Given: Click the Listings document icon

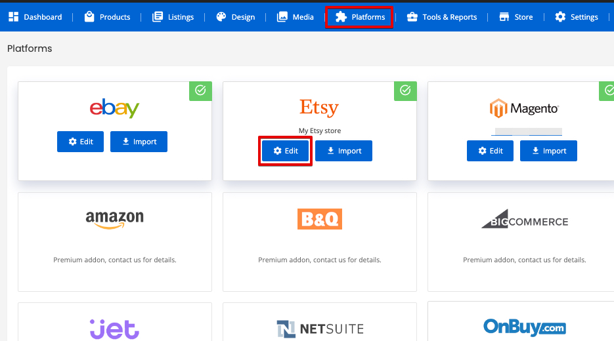Looking at the screenshot, I should click(x=158, y=17).
